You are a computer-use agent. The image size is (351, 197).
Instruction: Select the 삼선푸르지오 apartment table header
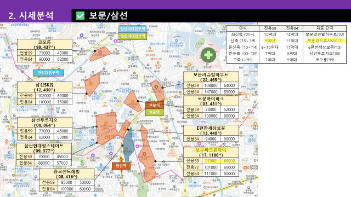click(x=44, y=123)
